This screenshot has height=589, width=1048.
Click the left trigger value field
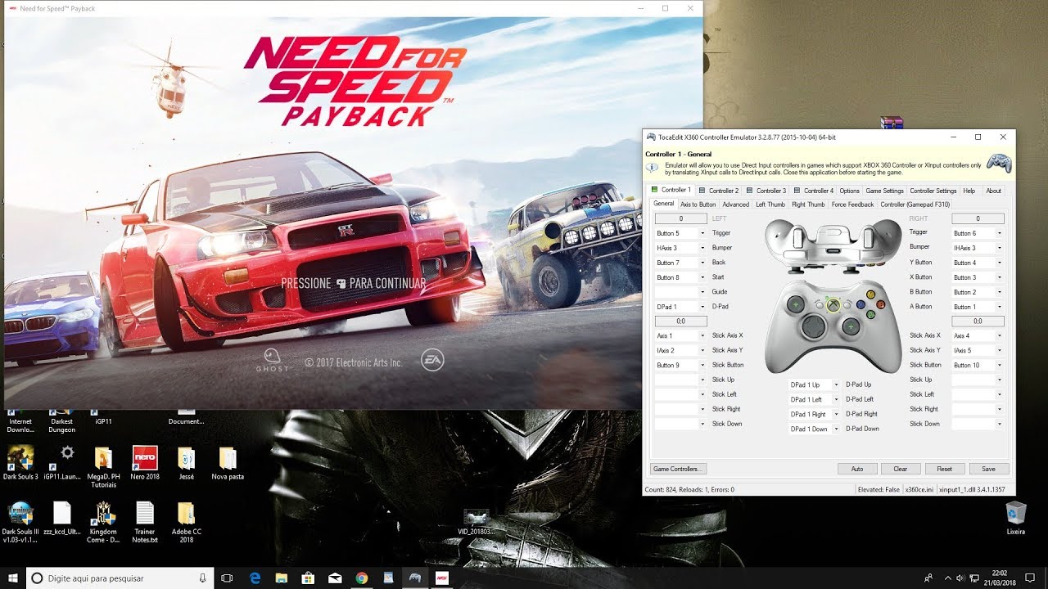point(680,218)
